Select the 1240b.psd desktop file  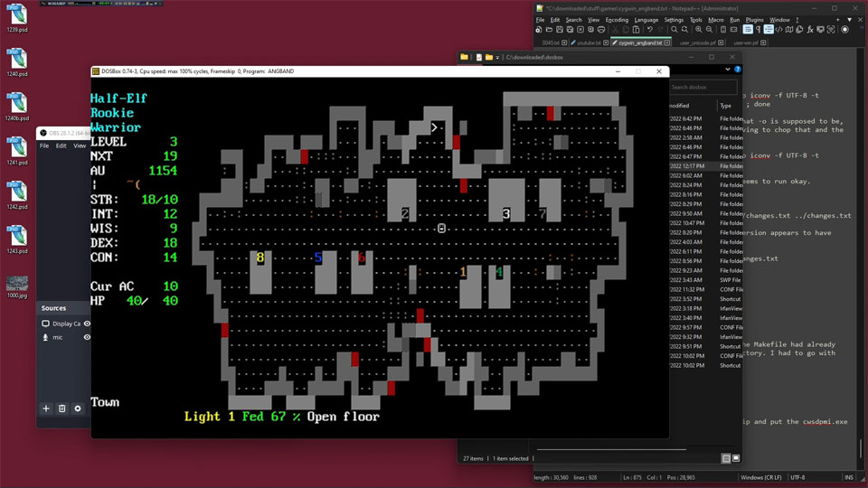click(x=17, y=107)
